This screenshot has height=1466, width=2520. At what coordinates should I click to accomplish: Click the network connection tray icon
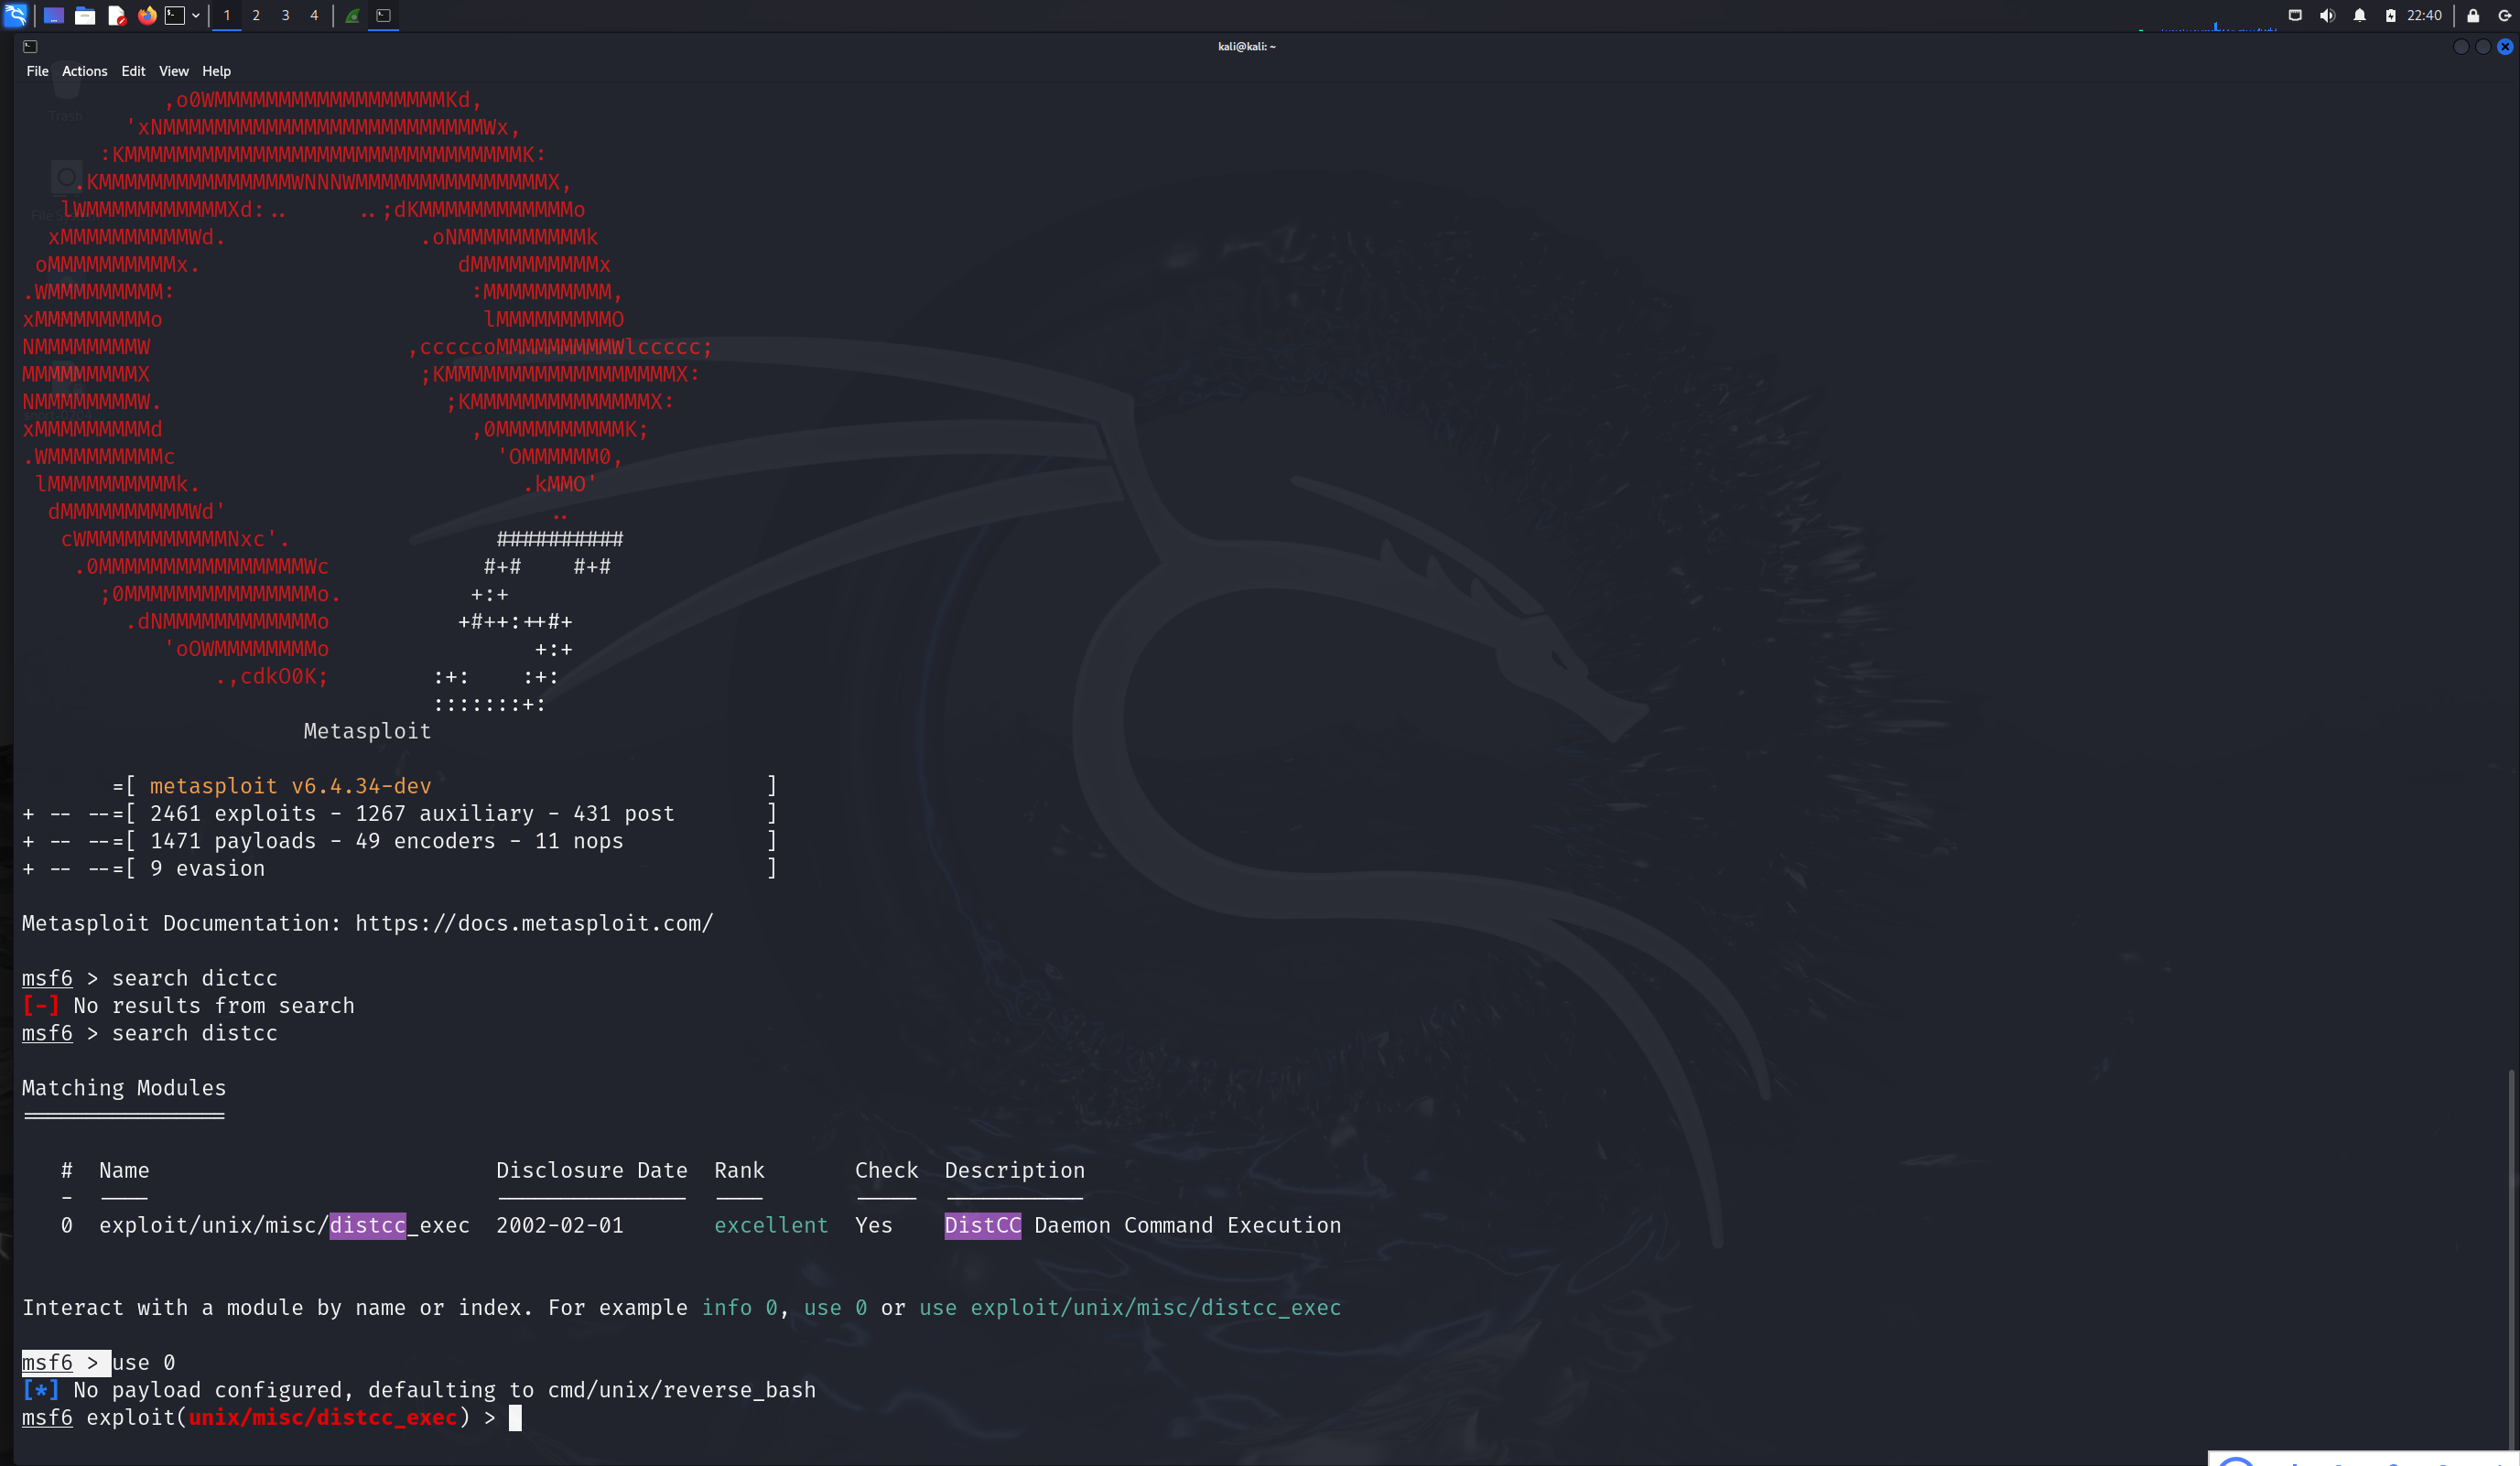click(x=2295, y=15)
